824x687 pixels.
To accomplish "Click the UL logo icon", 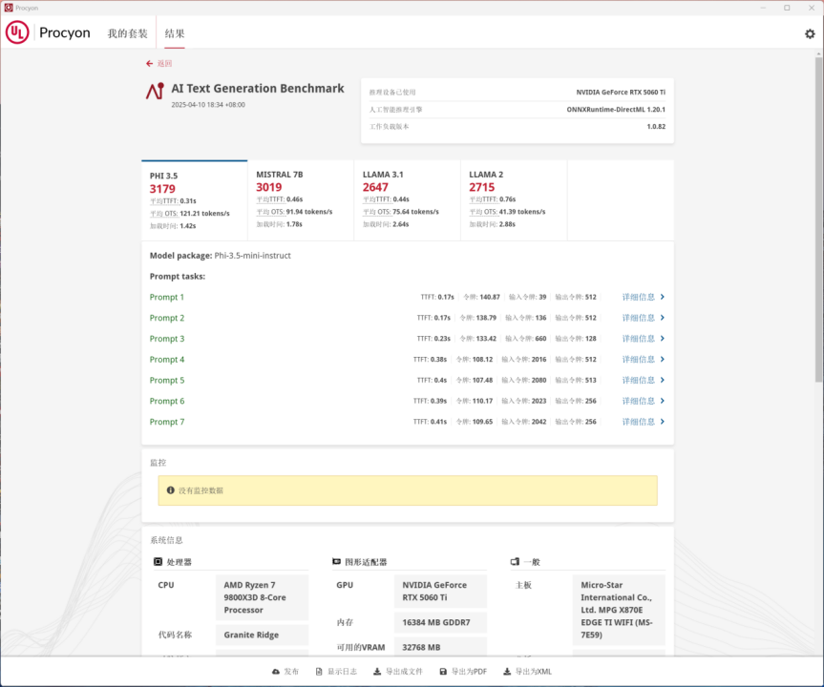I will 17,32.
